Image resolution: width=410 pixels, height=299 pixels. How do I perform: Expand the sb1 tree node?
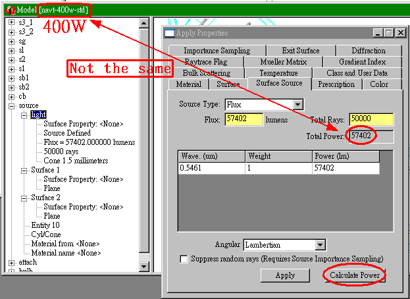tap(11, 78)
